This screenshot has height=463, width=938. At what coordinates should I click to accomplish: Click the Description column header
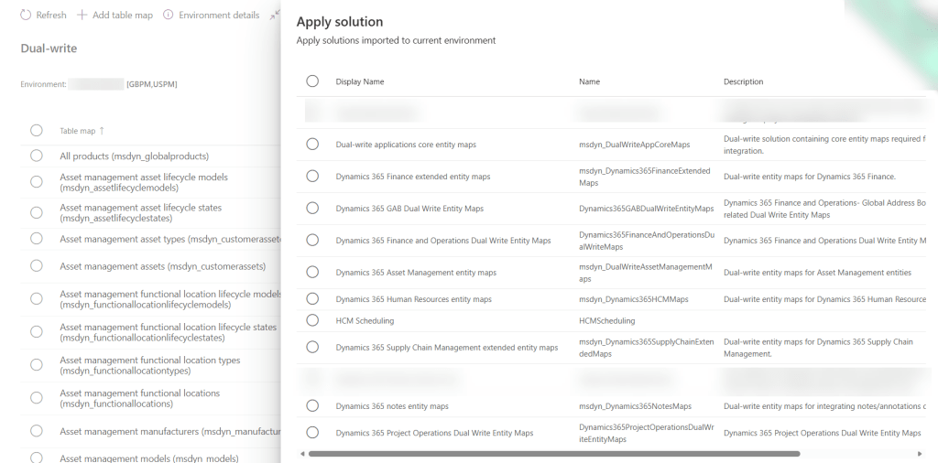(743, 81)
